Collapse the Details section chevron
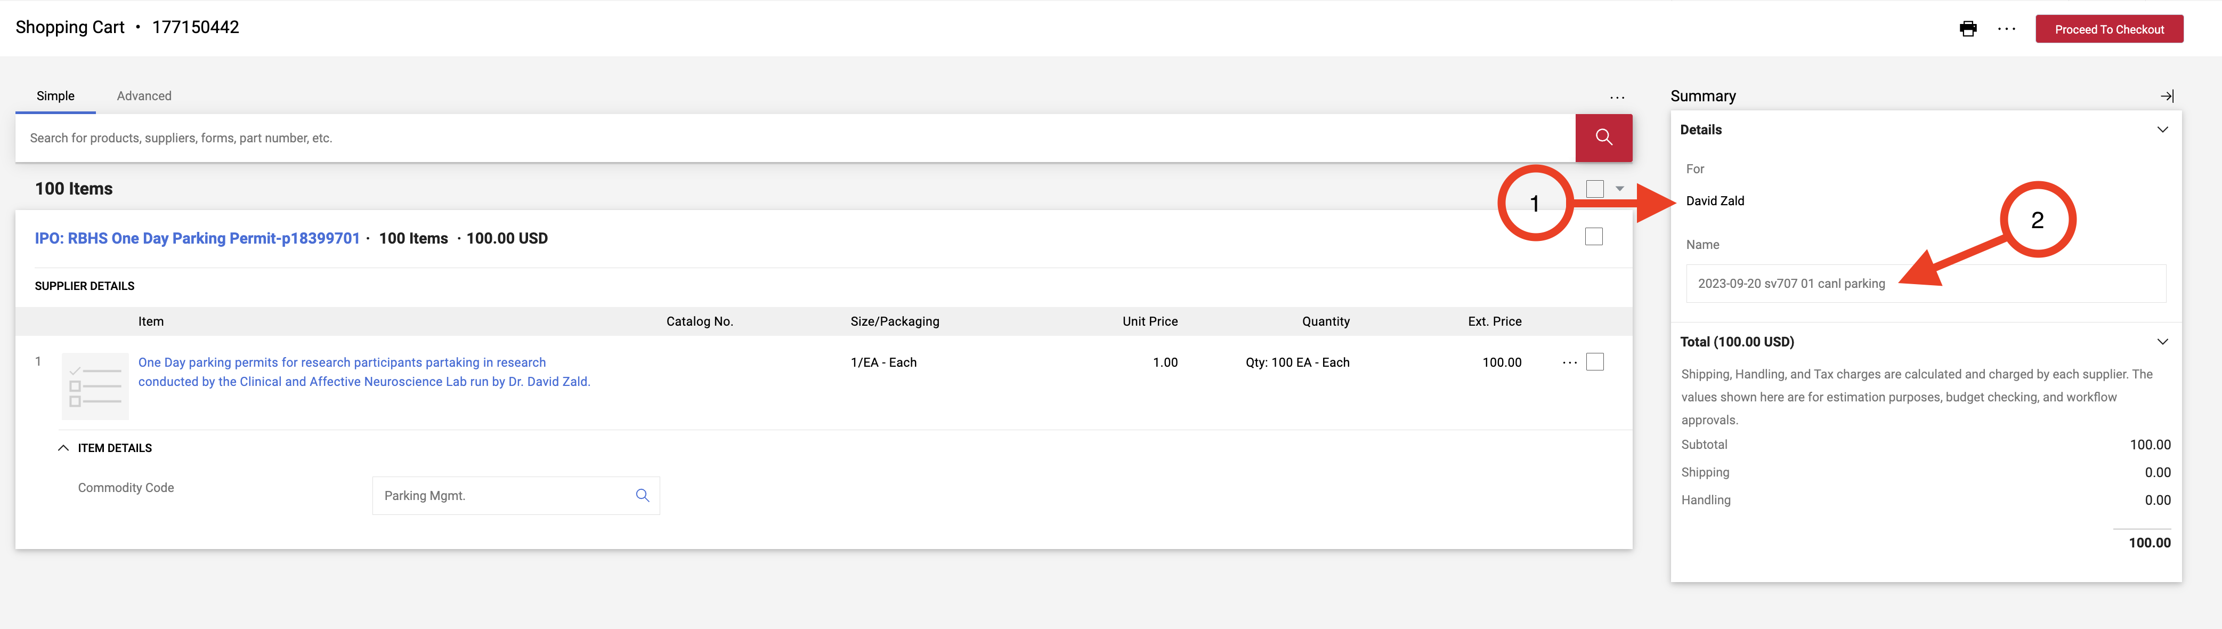 2162,130
